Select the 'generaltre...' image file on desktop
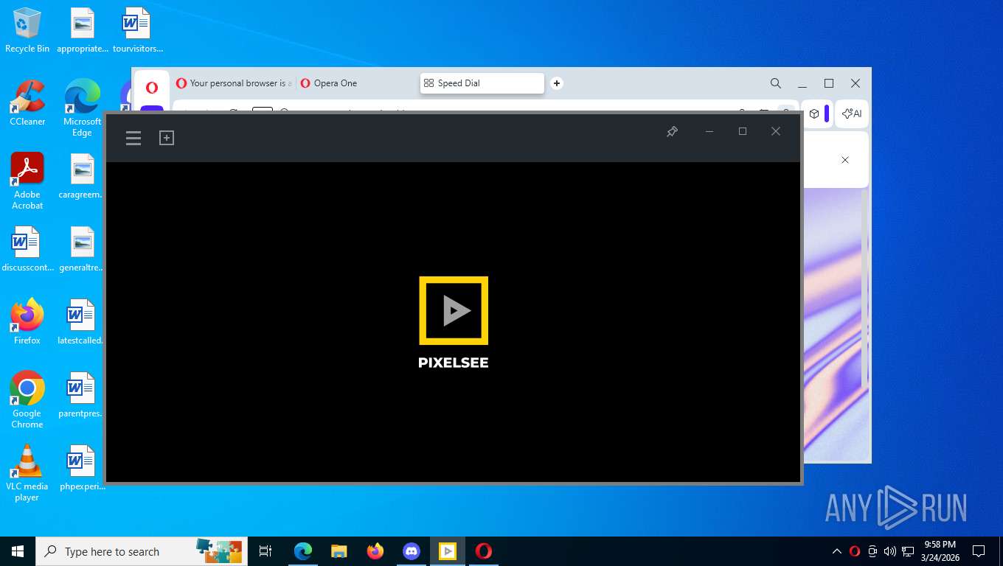Screen dimensions: 1003x566 [x=82, y=249]
